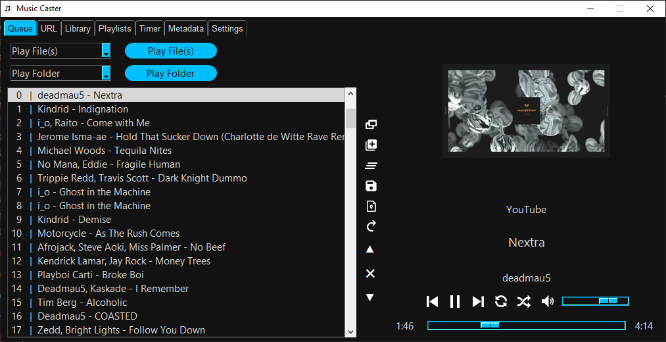Image resolution: width=666 pixels, height=342 pixels.
Task: Switch to the Library tab
Action: (78, 28)
